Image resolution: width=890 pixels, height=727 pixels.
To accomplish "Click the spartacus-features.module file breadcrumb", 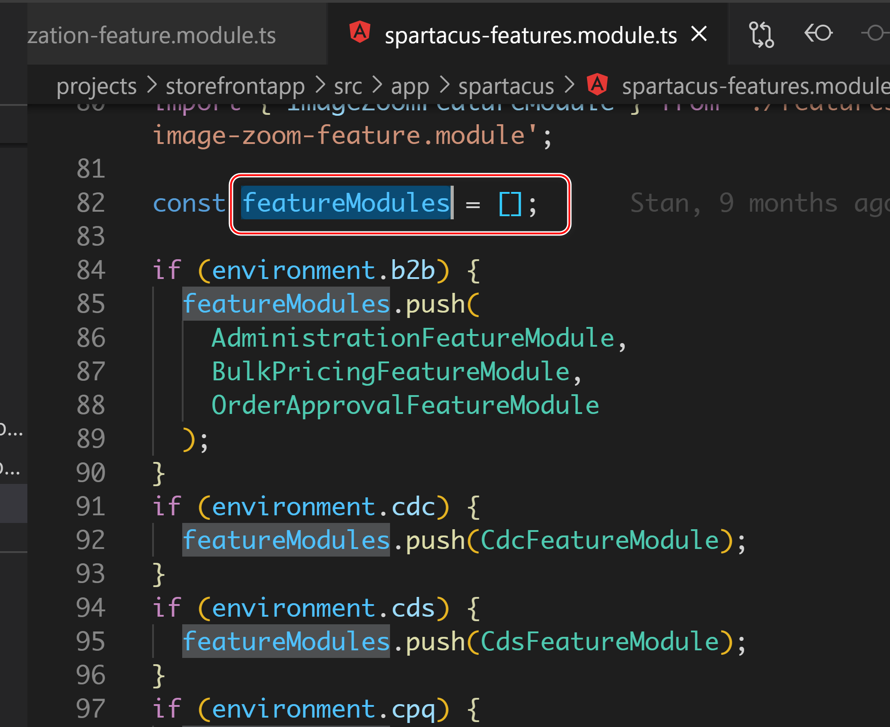I will pyautogui.click(x=754, y=86).
